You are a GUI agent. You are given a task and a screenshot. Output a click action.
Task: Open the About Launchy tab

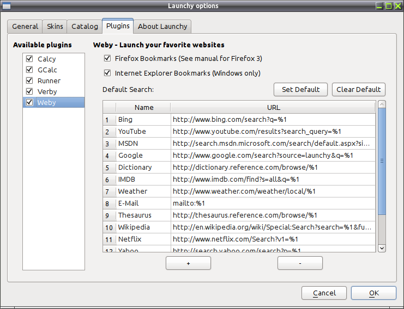click(x=162, y=27)
